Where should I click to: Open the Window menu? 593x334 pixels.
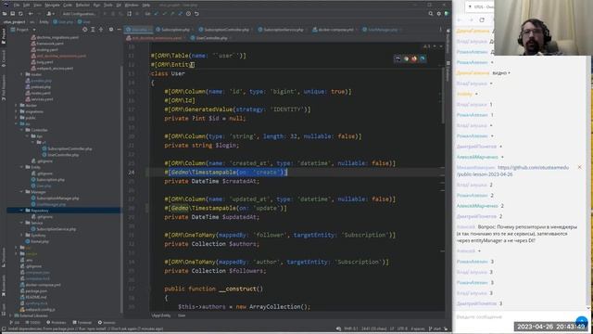[132, 5]
